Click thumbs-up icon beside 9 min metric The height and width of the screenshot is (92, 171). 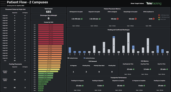(x=144, y=85)
